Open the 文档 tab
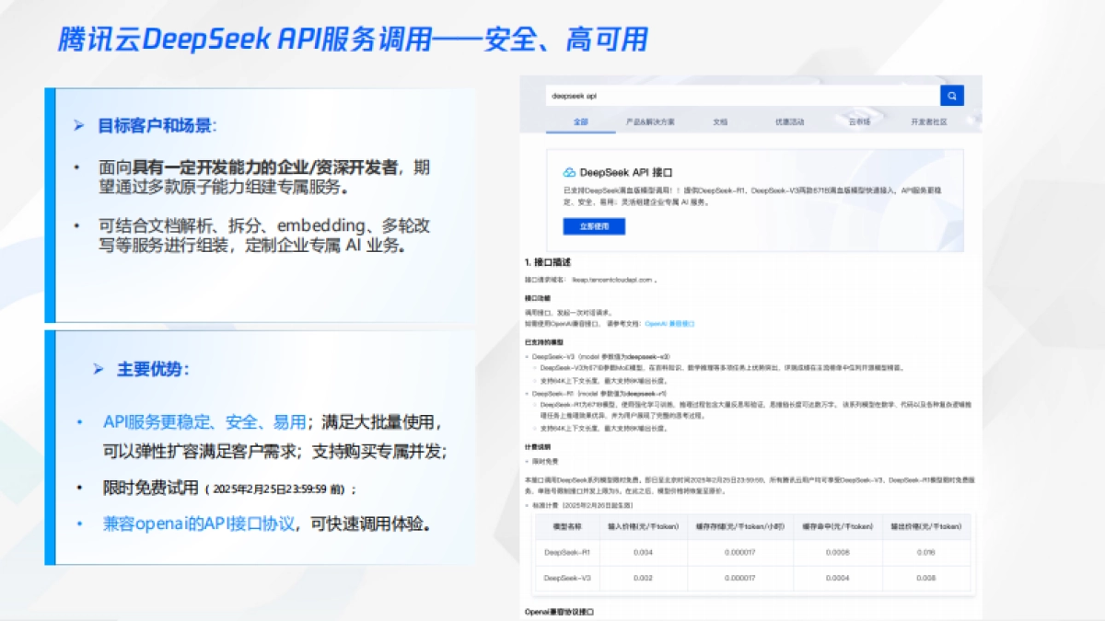Image resolution: width=1105 pixels, height=621 pixels. tap(718, 121)
